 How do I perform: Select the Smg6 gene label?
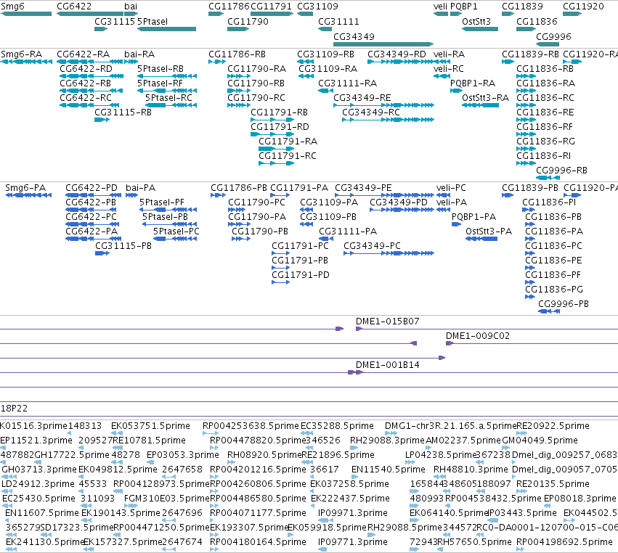(x=12, y=7)
